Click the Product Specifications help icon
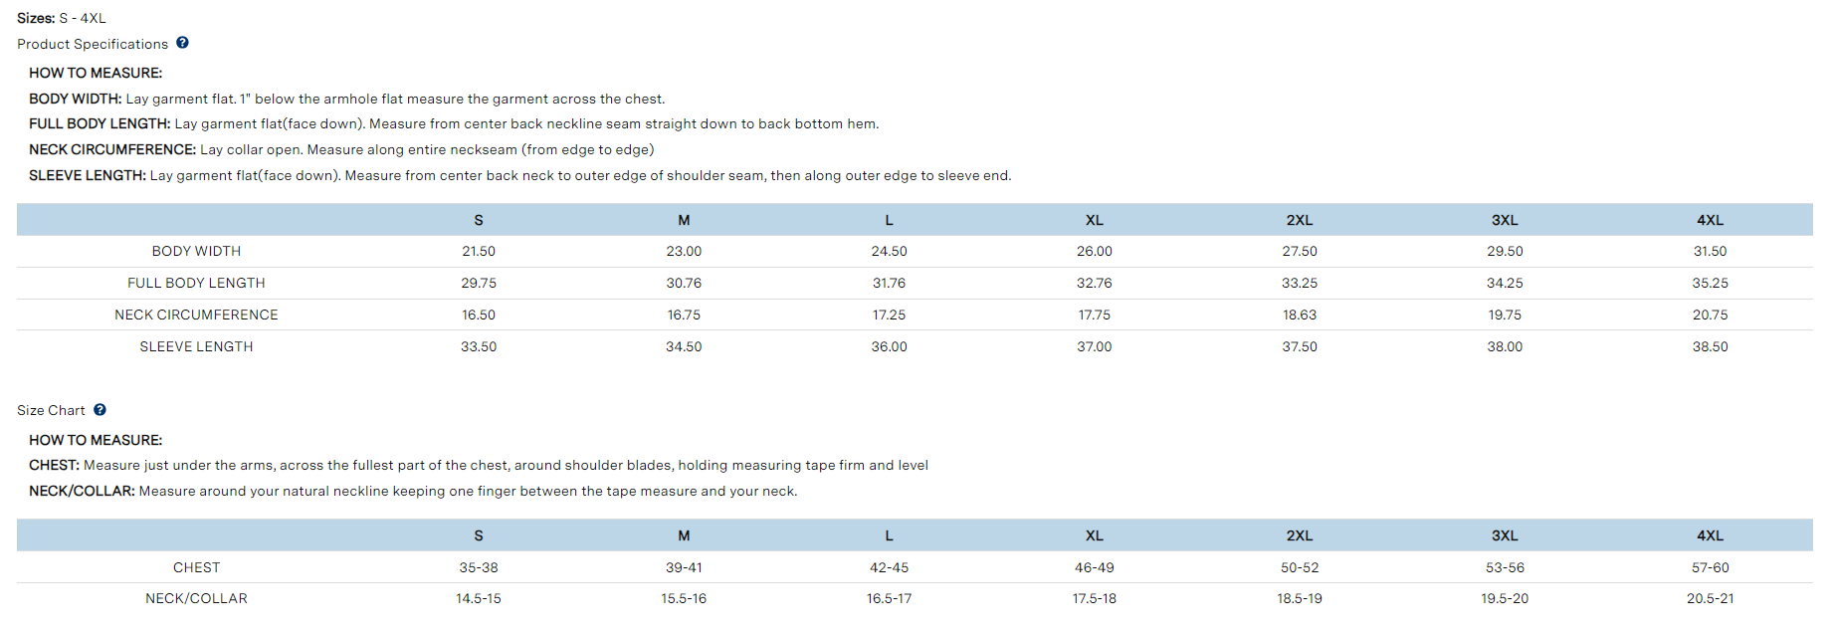 [x=182, y=43]
